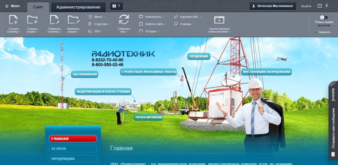This screenshot has width=338, height=165.
Task: Open the Продукция bubble link
Action: coord(199,56)
